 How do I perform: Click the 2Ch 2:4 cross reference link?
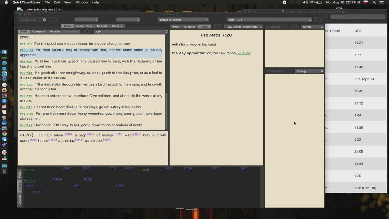(244, 53)
